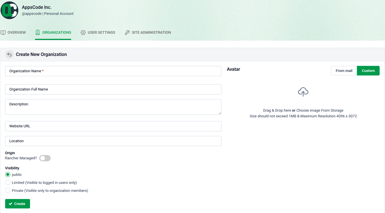385x213 pixels.
Task: Click the checkmark icon inside Create button
Action: click(x=11, y=204)
